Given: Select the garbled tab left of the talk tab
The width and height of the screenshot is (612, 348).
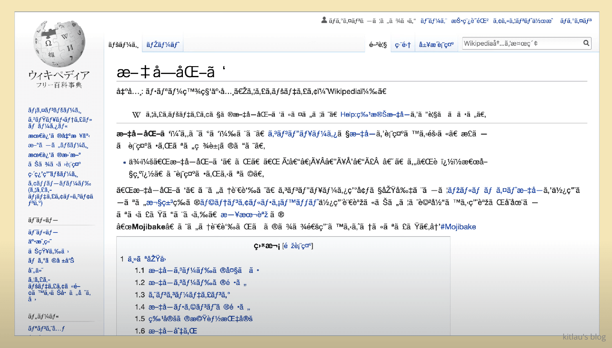Looking at the screenshot, I should pos(123,45).
